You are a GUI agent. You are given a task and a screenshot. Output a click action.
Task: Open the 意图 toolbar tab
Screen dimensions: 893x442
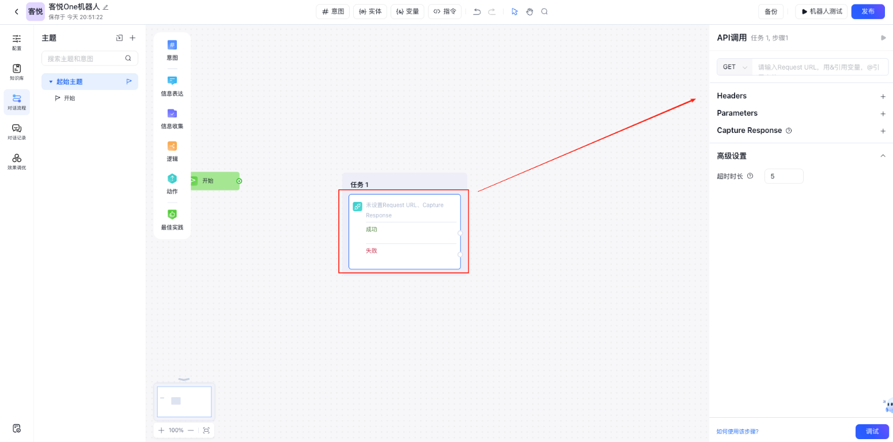[333, 12]
